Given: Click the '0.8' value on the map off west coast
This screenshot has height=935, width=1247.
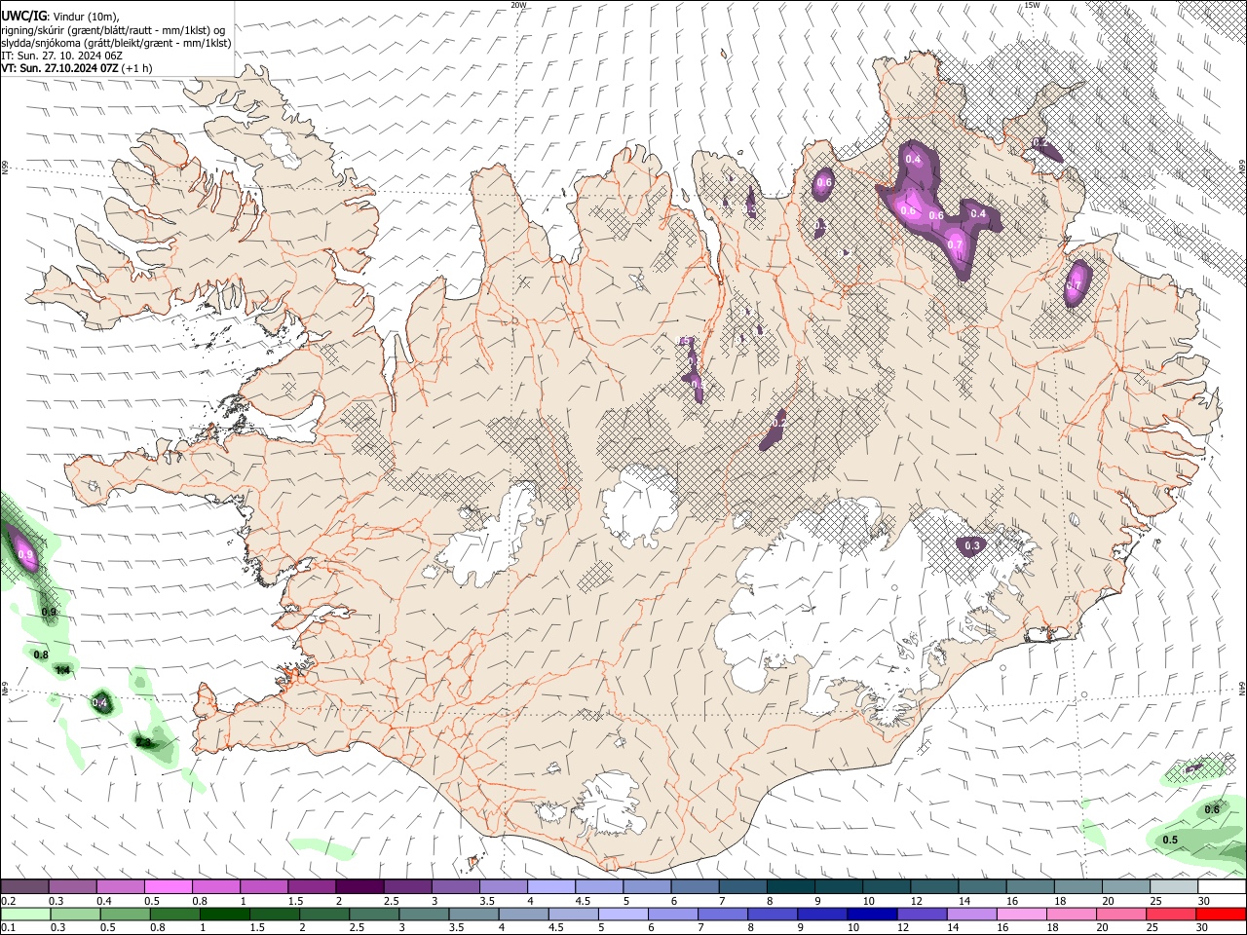Looking at the screenshot, I should pyautogui.click(x=41, y=655).
